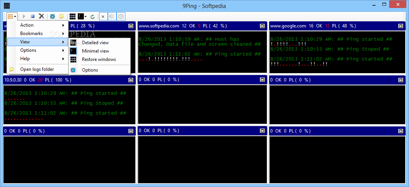Click 'PL( 48 %)' in google header
The width and height of the screenshot is (409, 187).
tap(344, 26)
